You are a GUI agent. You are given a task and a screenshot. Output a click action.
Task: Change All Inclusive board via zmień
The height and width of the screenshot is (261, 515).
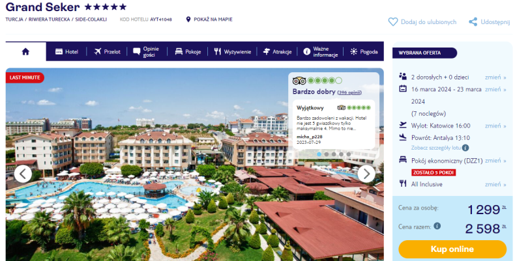[495, 185]
